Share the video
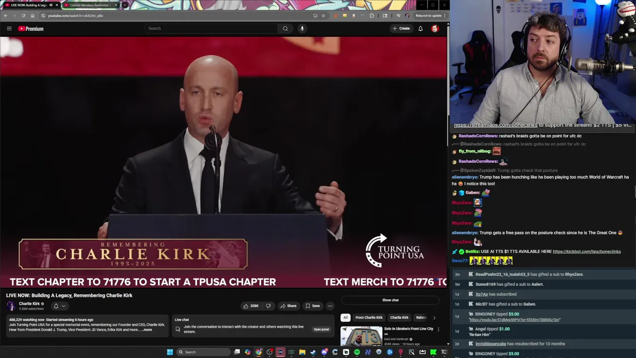 [288, 306]
